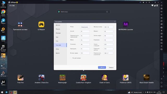Launch MATRESHKA Launcher
The image size is (167, 94).
pyautogui.click(x=126, y=24)
